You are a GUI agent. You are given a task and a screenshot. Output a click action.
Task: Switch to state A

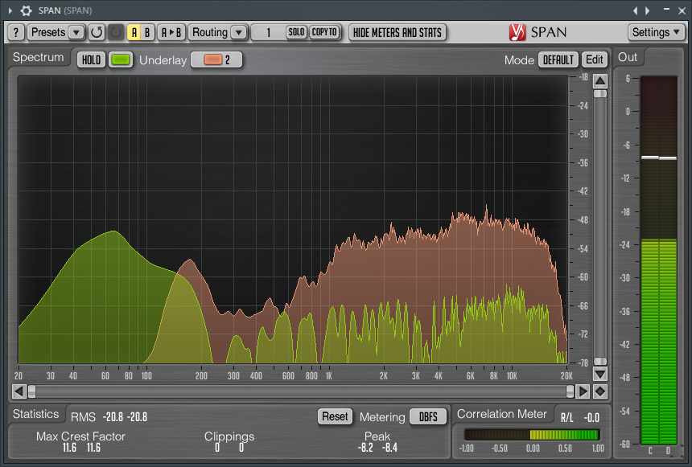tap(134, 32)
